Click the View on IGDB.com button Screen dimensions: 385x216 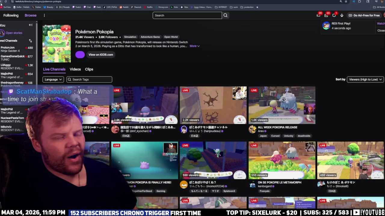pos(101,55)
